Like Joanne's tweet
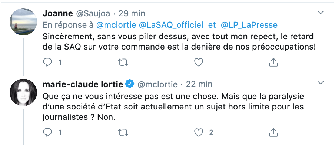Screen dimensions: 335x145 (x=199, y=62)
